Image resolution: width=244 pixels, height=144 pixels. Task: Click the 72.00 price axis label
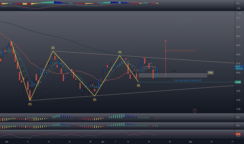coord(238,109)
